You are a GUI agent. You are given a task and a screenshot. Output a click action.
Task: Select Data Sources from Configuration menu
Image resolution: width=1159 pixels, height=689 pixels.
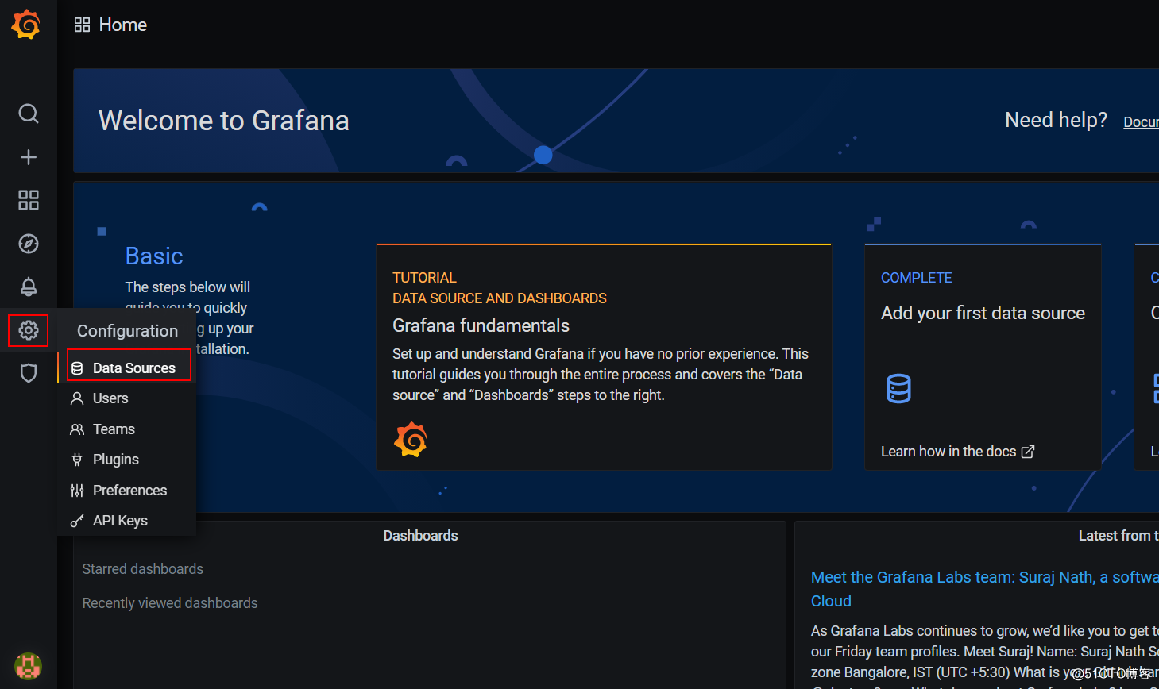pyautogui.click(x=128, y=368)
